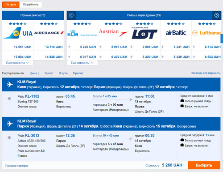Open the Правила тарифов link
This screenshot has height=172, width=223.
tap(17, 166)
